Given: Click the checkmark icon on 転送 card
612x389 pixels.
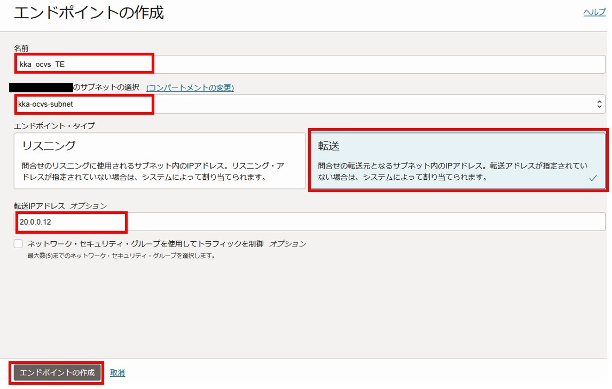Looking at the screenshot, I should pyautogui.click(x=593, y=179).
